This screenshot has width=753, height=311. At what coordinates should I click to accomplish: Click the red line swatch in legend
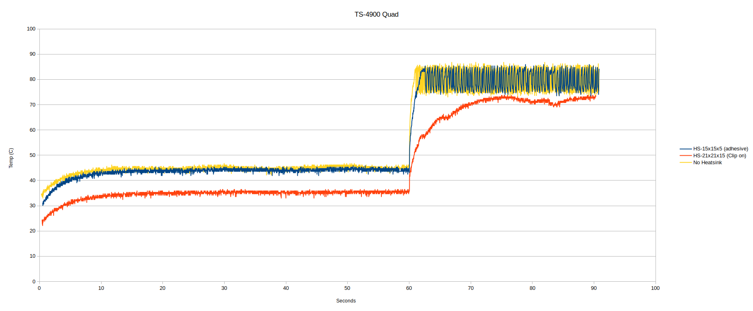tap(686, 156)
